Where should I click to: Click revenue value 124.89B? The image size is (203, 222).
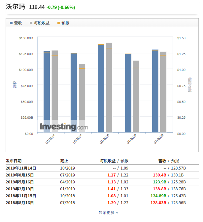(158, 196)
